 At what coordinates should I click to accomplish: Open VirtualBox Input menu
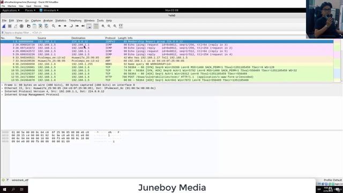tap(28, 6)
